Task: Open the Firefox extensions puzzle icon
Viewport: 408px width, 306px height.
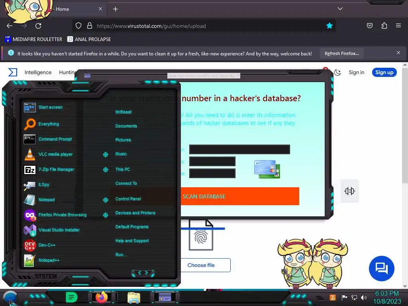Action: pos(384,25)
